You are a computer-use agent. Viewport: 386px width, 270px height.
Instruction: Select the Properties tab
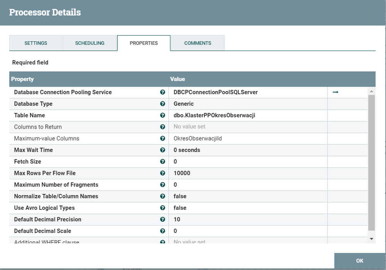pos(143,43)
